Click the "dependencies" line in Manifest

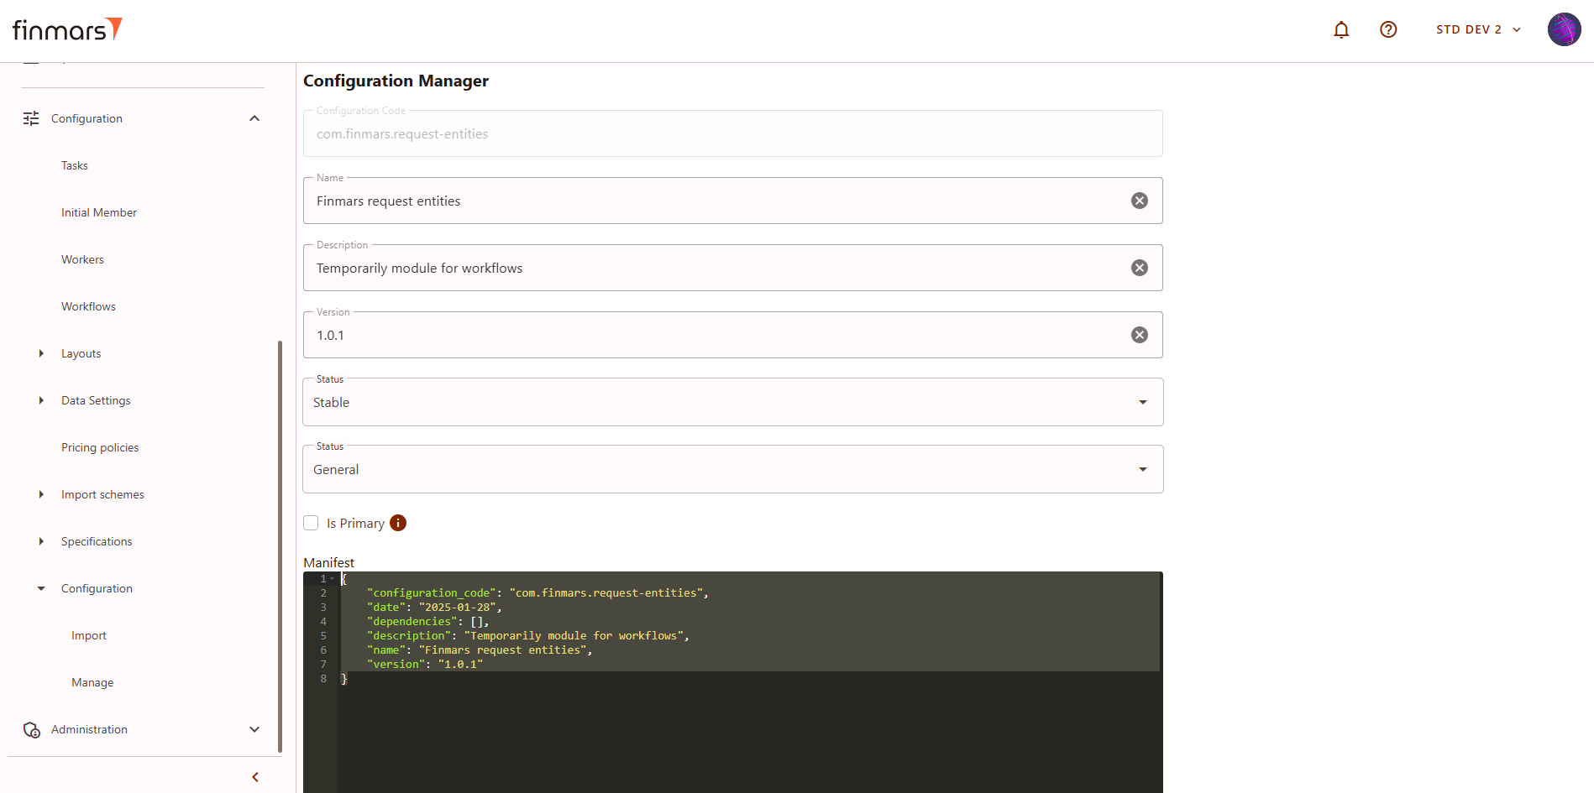(x=427, y=622)
